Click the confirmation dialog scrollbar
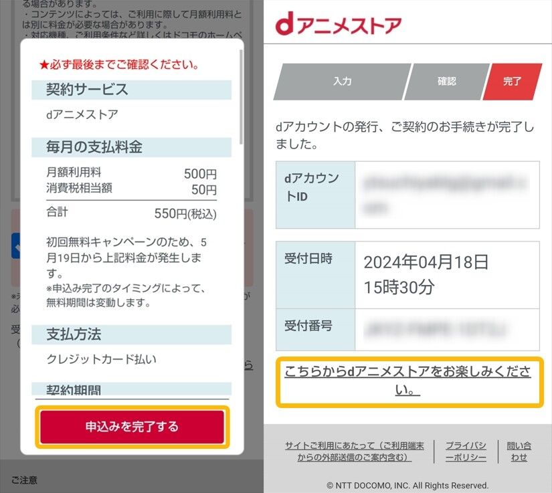552x493 pixels. pos(241,97)
